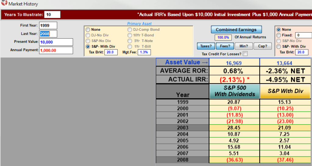Click the -2.36% NET average ROR cell
This screenshot has height=166, width=312.
tap(285, 71)
